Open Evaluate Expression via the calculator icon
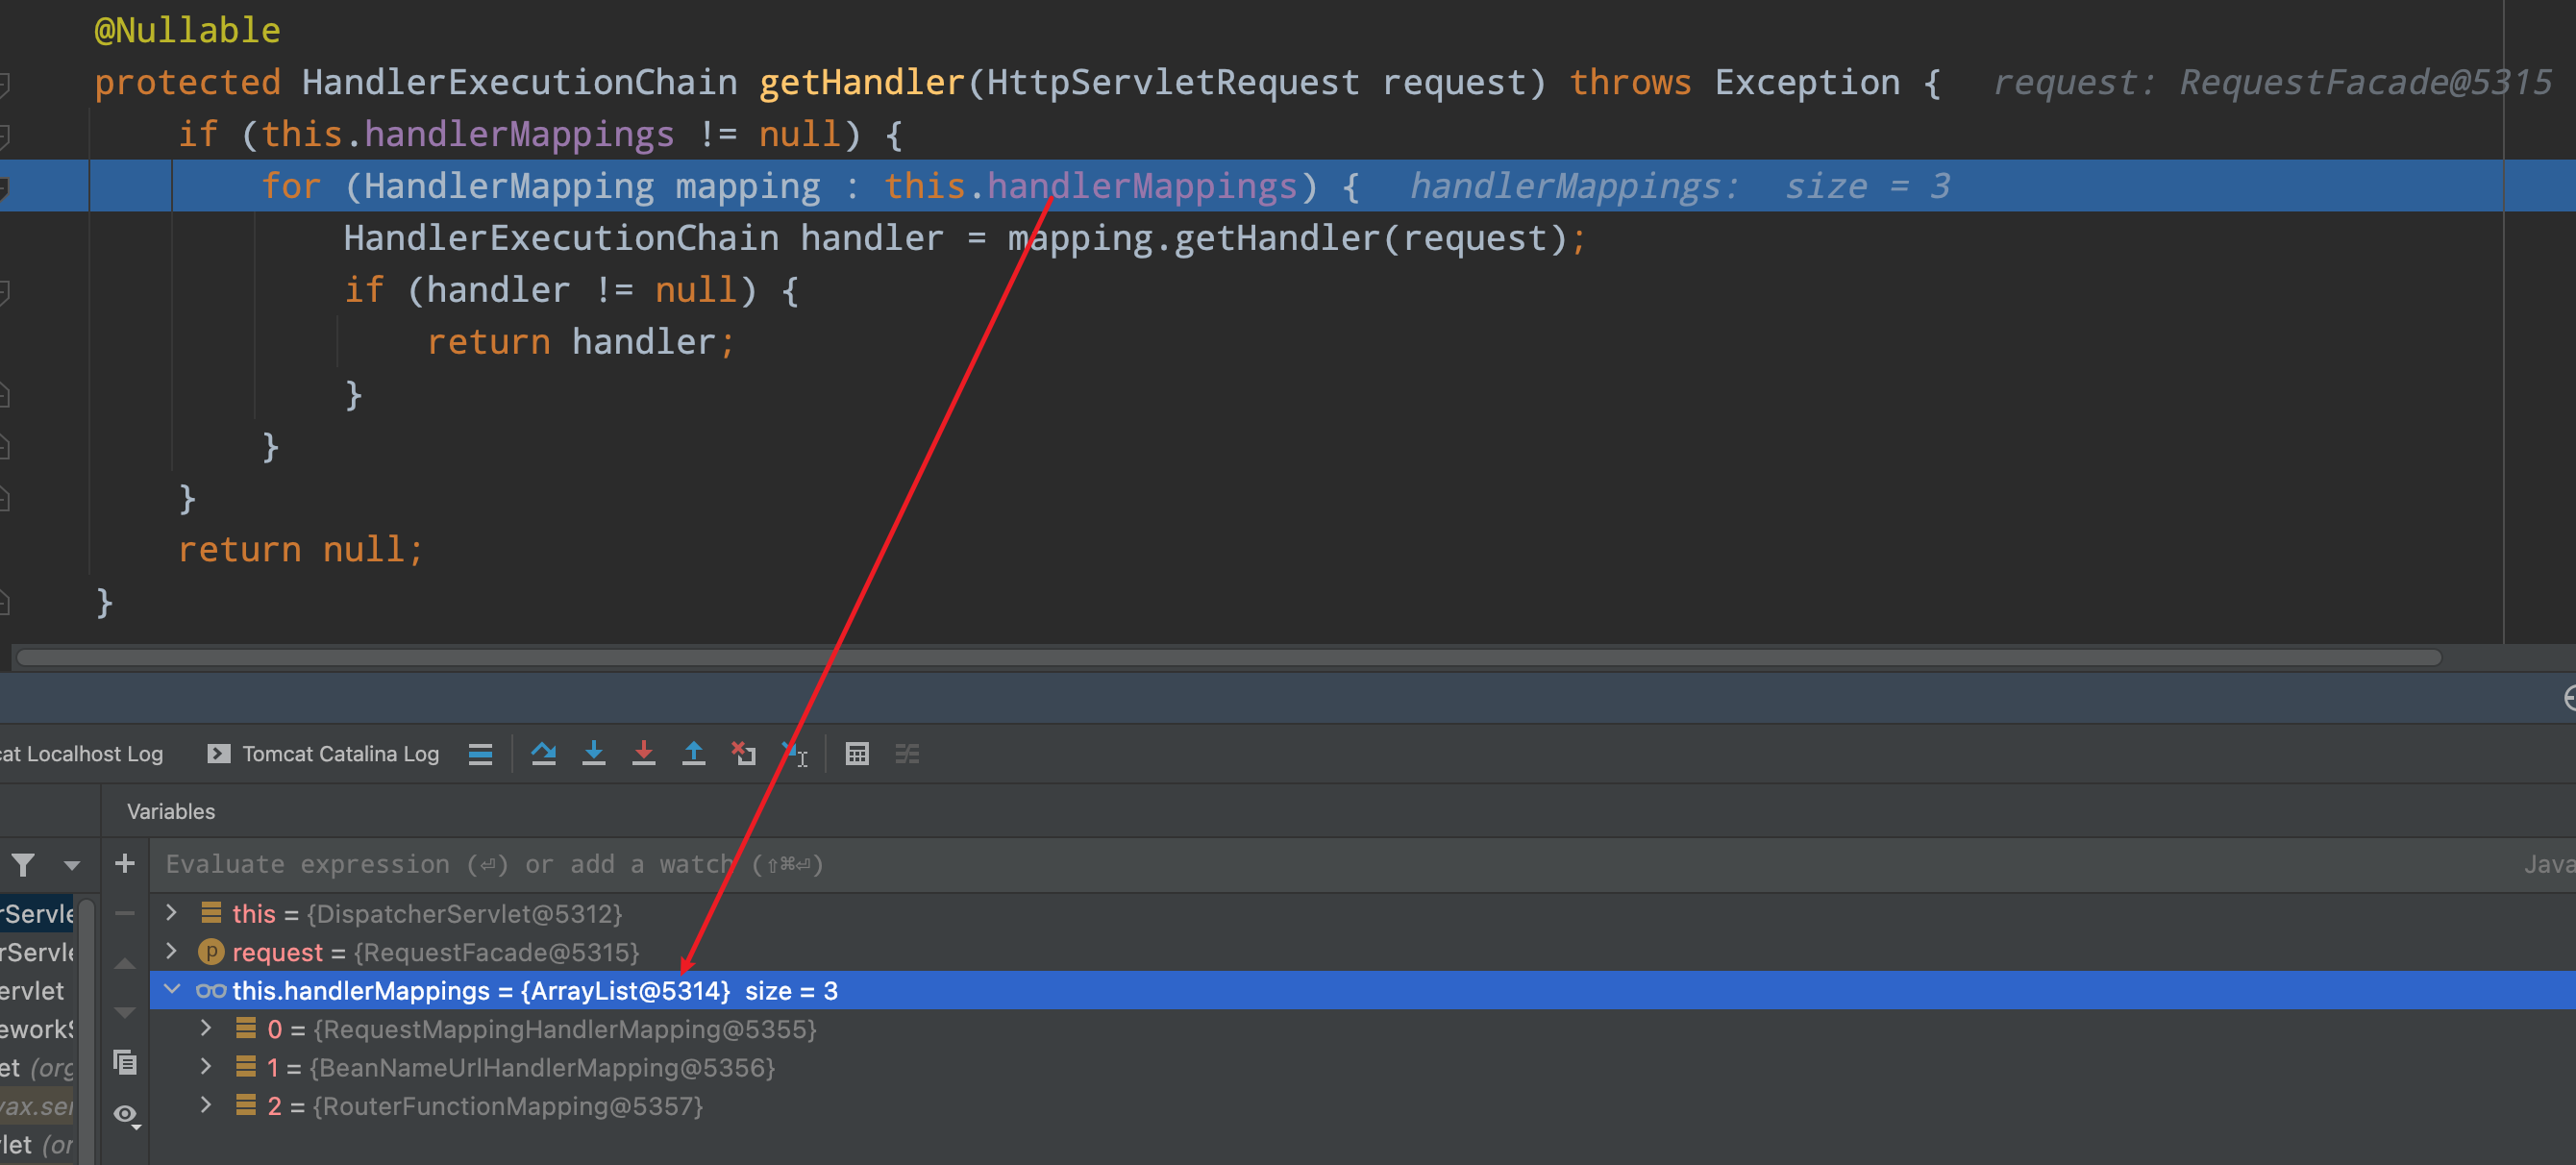This screenshot has width=2576, height=1165. [857, 753]
